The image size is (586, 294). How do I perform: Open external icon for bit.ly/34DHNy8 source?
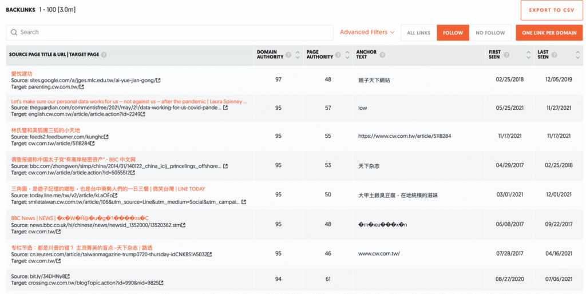pyautogui.click(x=68, y=276)
